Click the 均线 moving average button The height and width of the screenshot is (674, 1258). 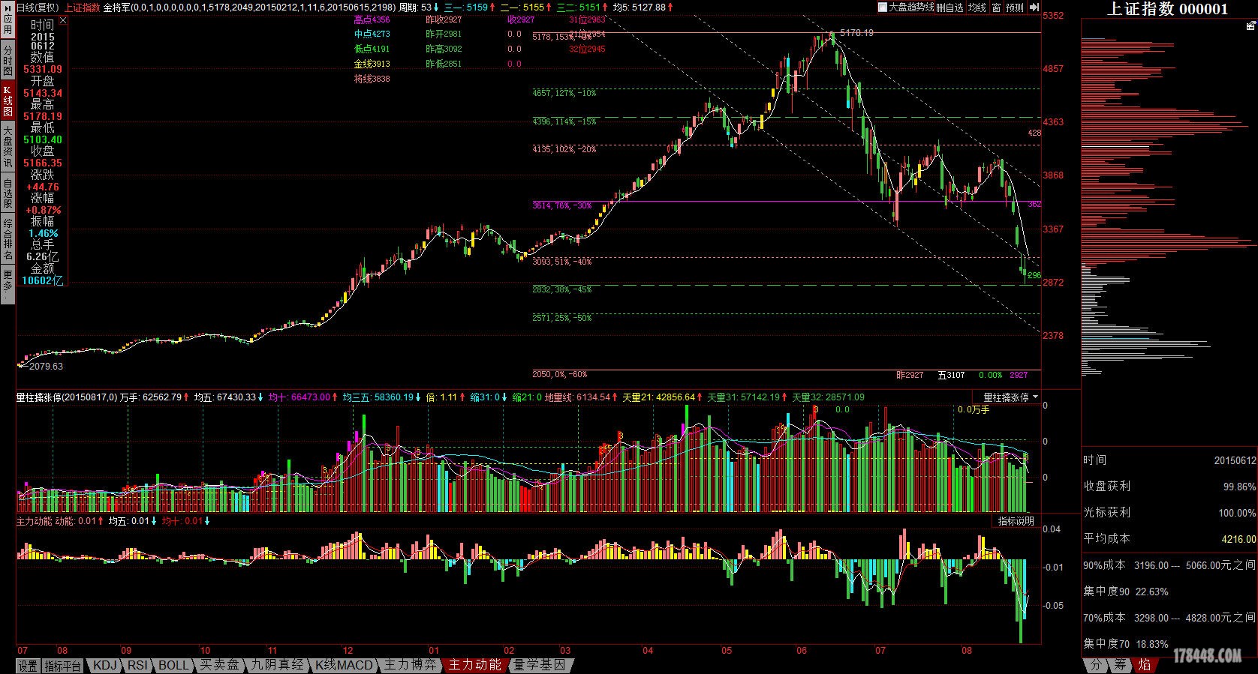977,7
